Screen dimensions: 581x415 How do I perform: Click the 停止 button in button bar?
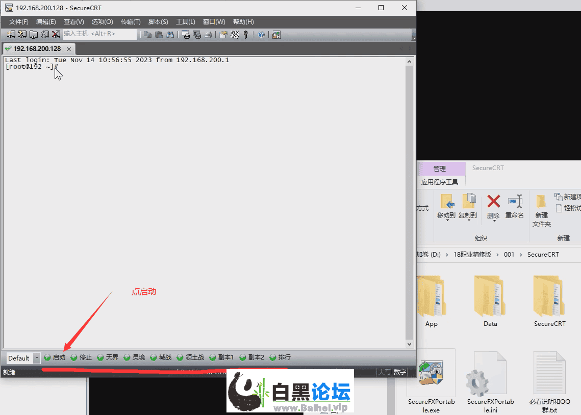[x=81, y=357]
